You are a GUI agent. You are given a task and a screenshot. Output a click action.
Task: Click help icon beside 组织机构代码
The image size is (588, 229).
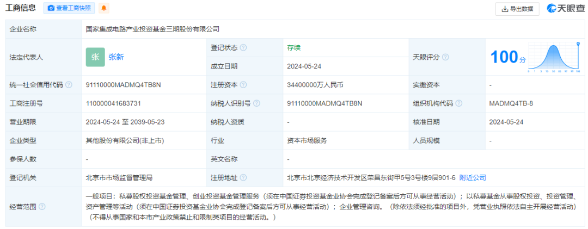(458, 103)
